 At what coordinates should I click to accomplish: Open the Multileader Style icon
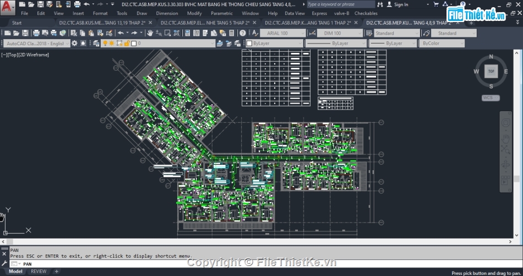click(426, 33)
